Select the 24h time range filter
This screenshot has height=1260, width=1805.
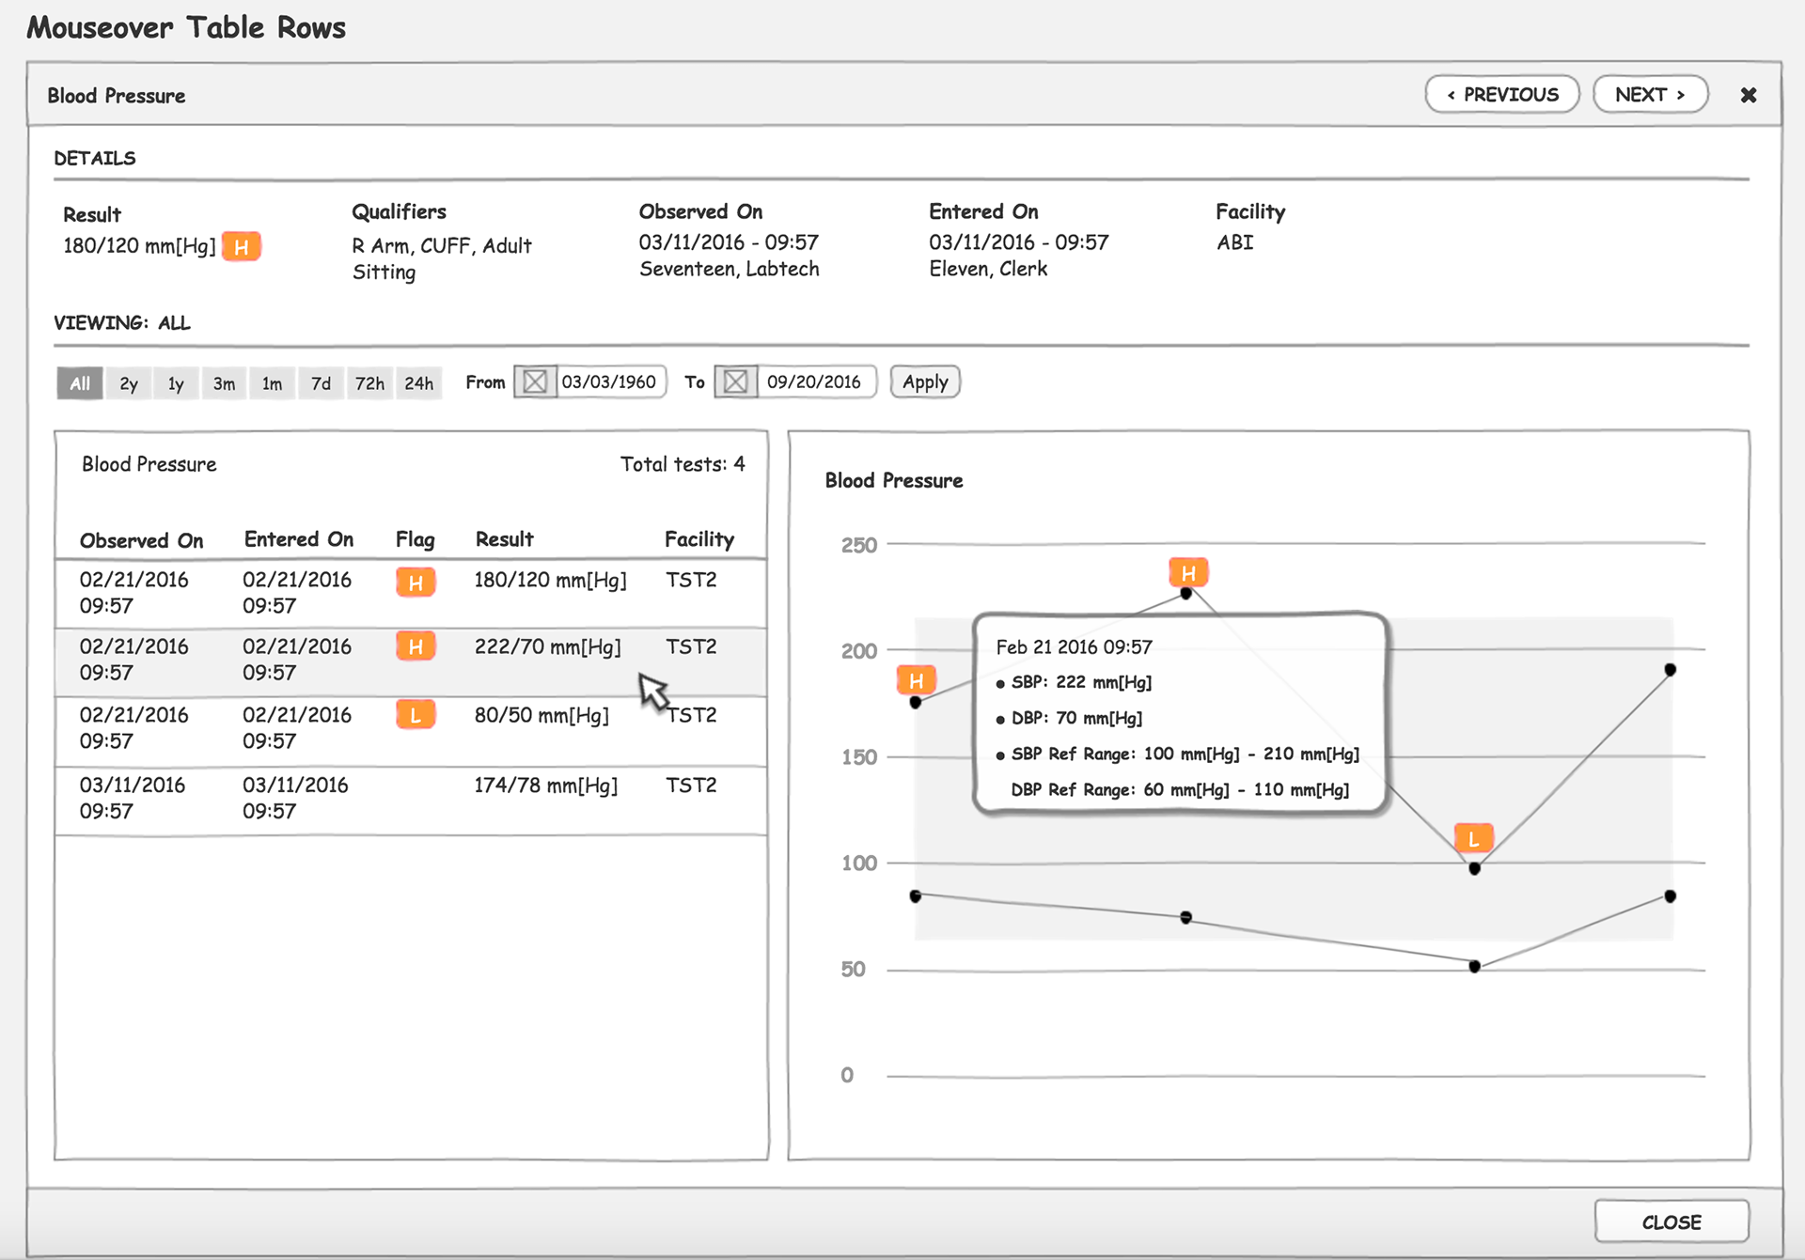[x=418, y=383]
